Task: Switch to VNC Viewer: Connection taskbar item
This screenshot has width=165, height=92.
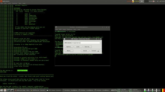Action: [54, 90]
